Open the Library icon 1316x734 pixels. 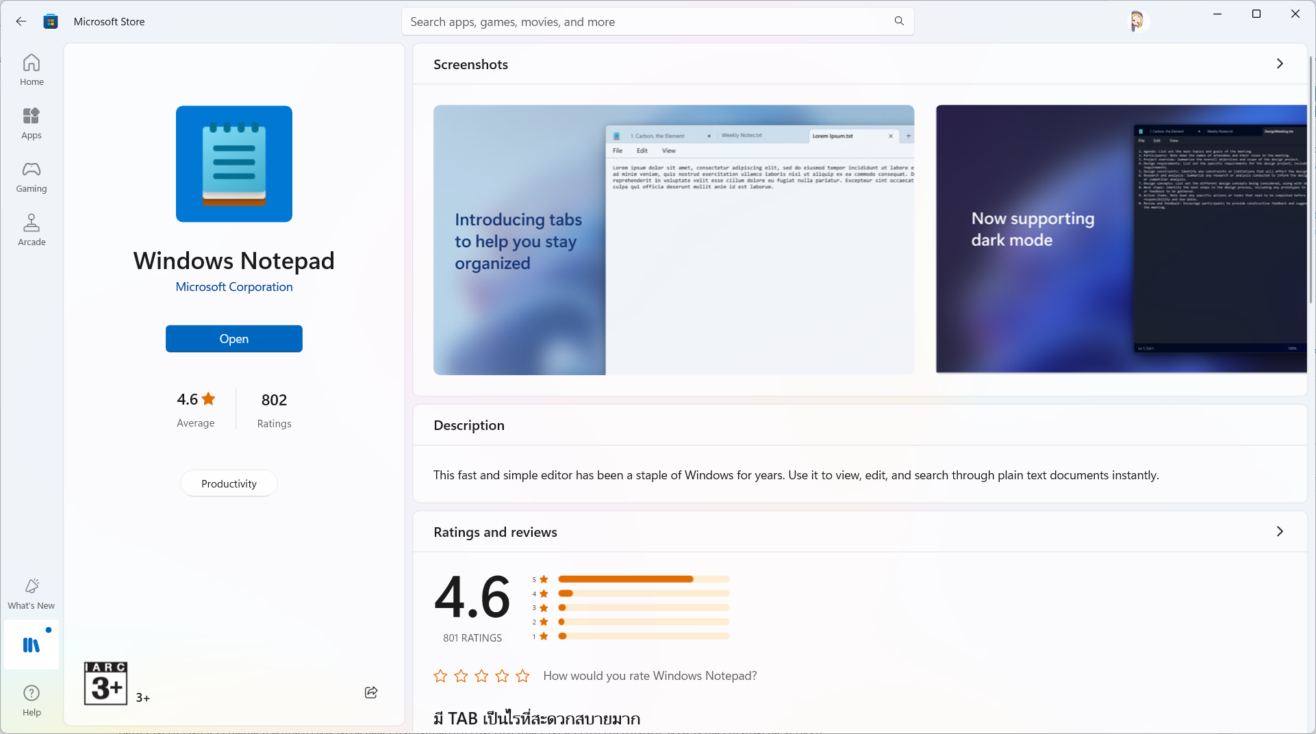click(31, 644)
